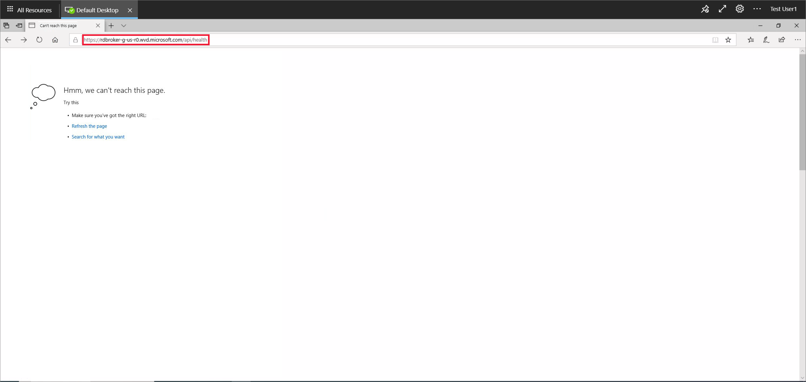
Task: Click the AVD/WVD app icon in tab bar
Action: (69, 10)
